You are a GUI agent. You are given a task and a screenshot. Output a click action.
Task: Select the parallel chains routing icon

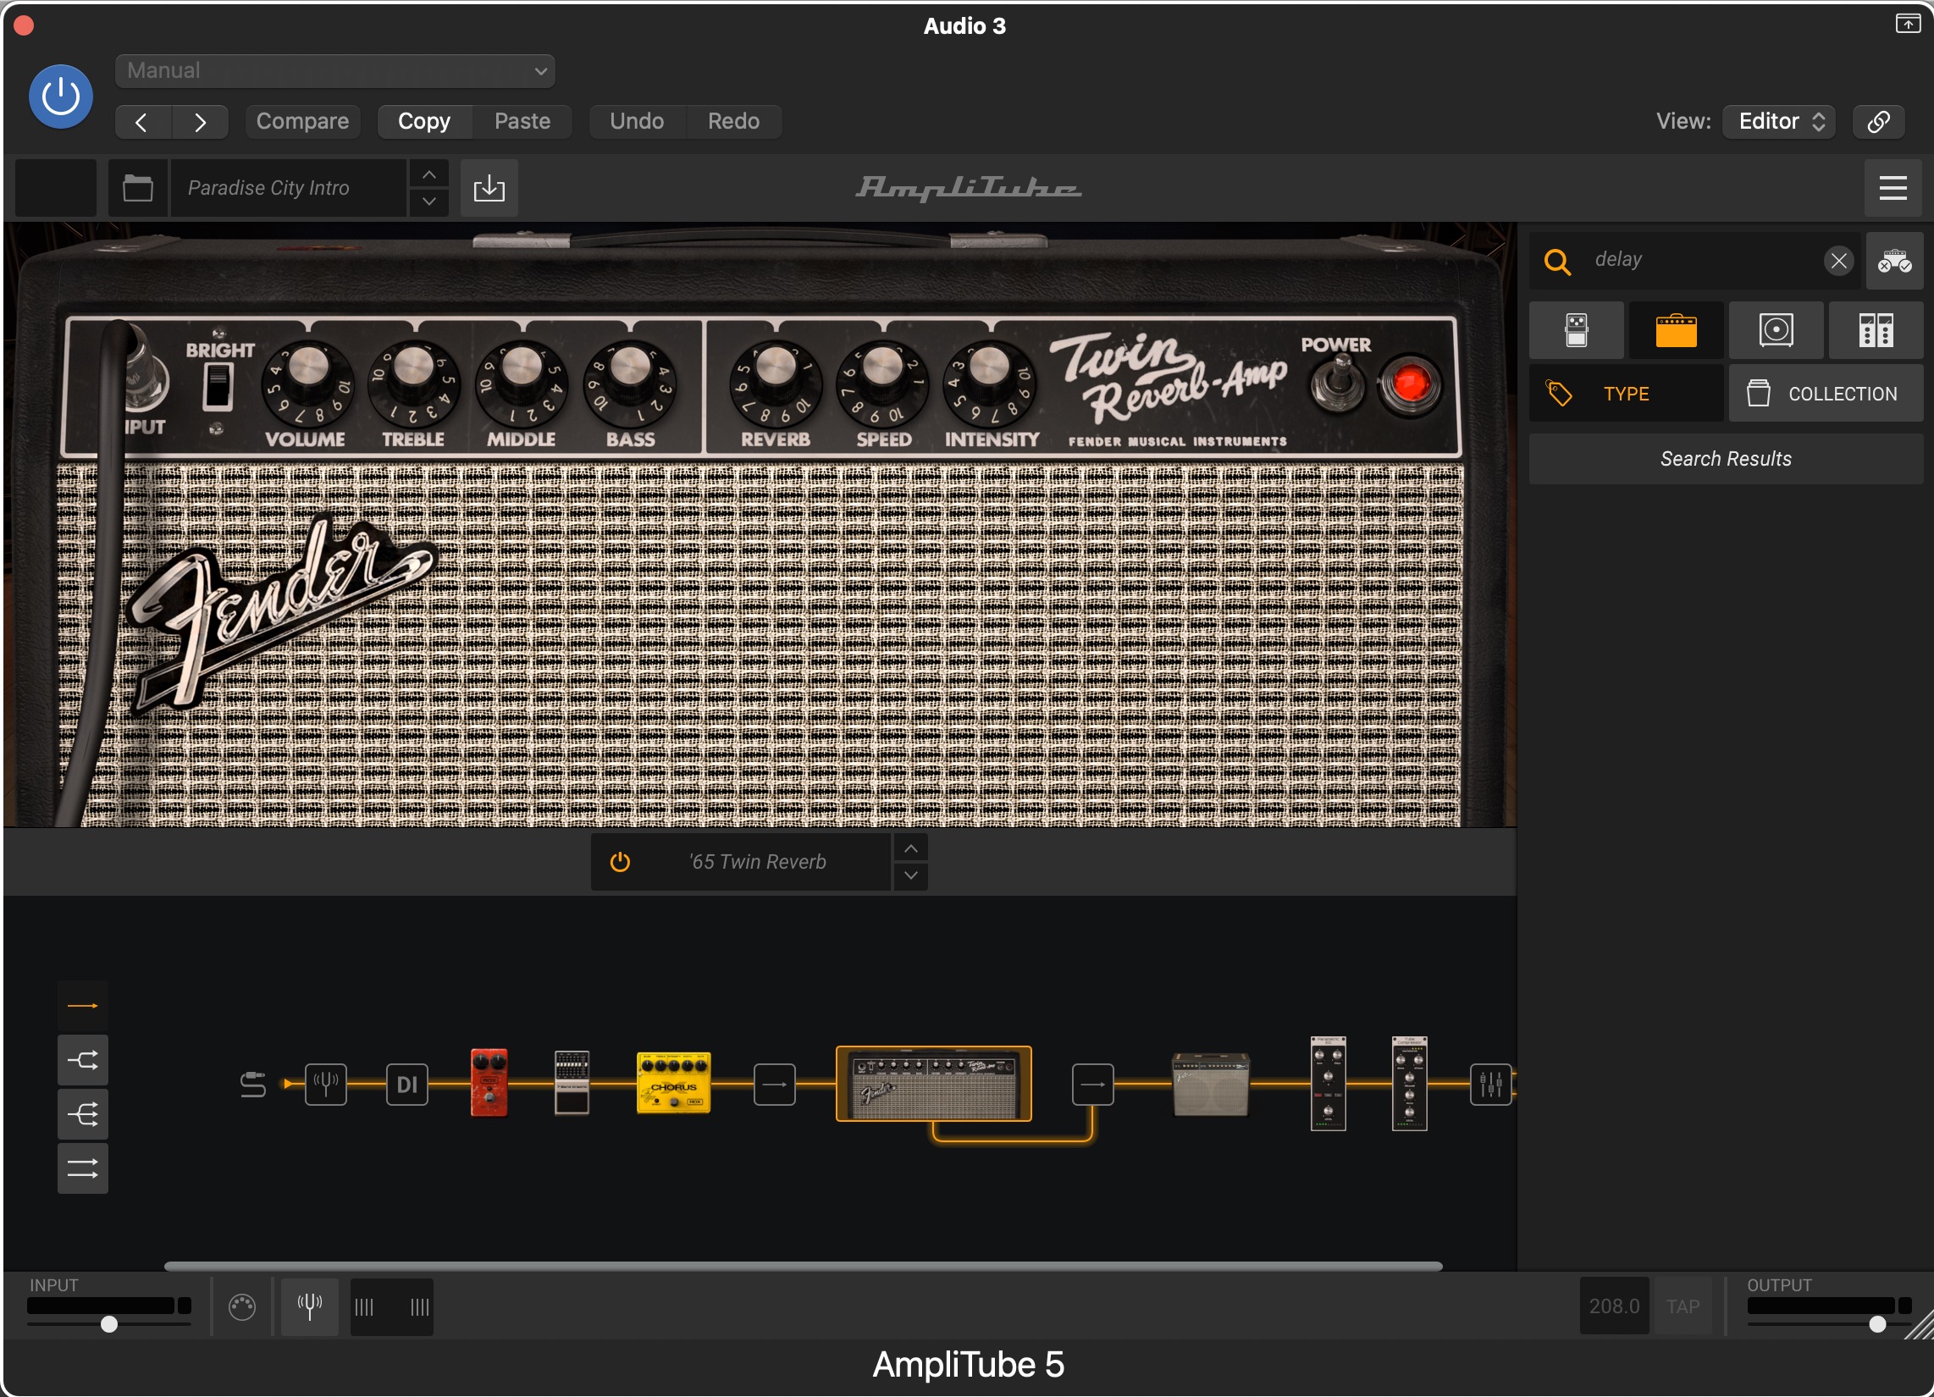coord(83,1168)
